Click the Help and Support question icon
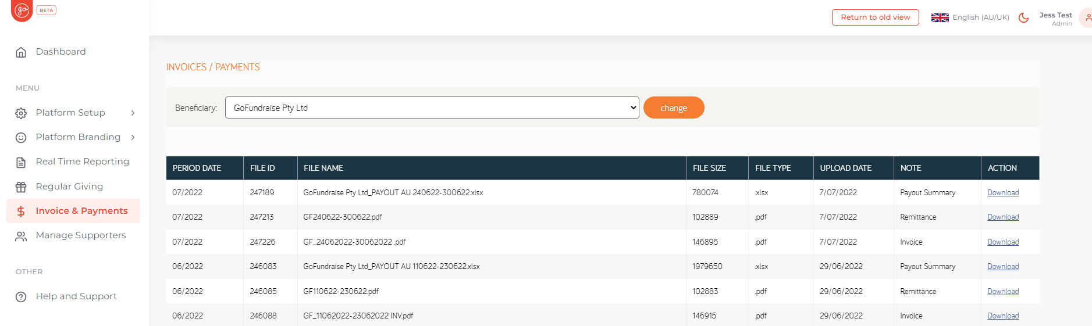The image size is (1092, 326). point(21,297)
